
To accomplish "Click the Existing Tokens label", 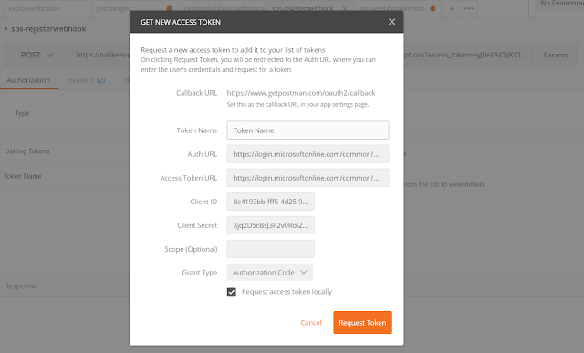I will [26, 151].
